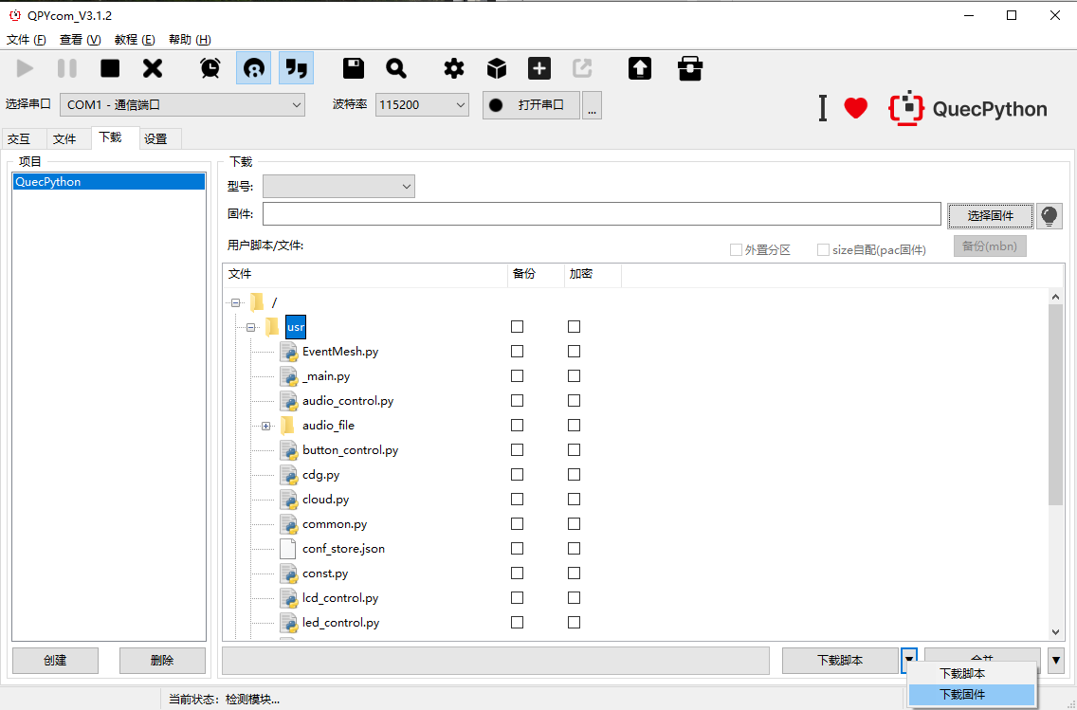Click the ... button next to 打开串口
This screenshot has height=710, width=1077.
click(593, 105)
